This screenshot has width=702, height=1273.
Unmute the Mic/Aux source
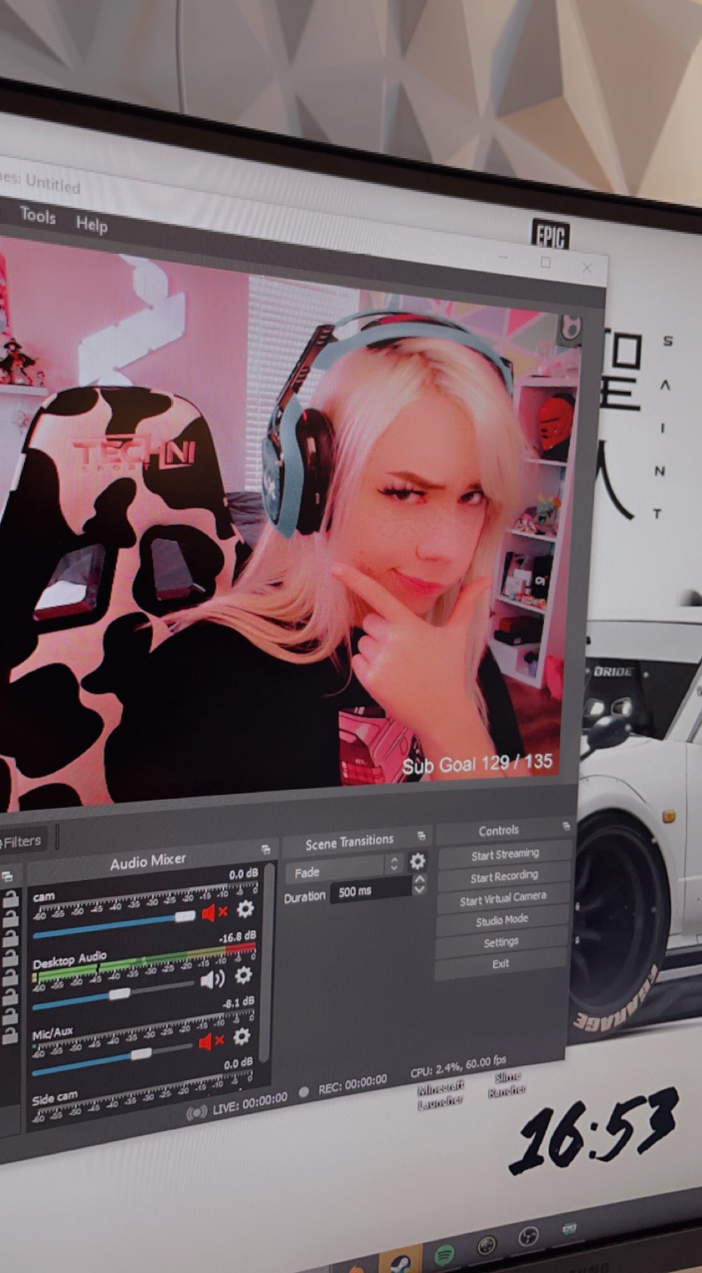[x=211, y=1041]
